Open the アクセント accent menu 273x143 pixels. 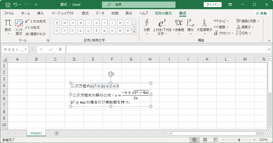[224, 33]
